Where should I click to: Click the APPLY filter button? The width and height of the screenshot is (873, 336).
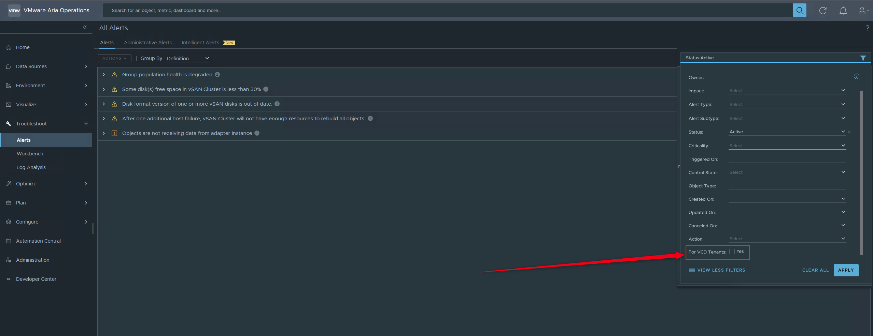[x=846, y=270]
